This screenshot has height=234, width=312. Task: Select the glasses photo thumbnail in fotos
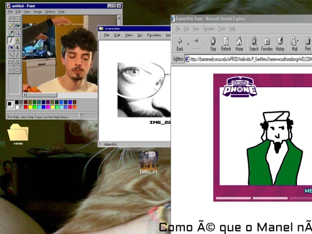pyautogui.click(x=144, y=90)
